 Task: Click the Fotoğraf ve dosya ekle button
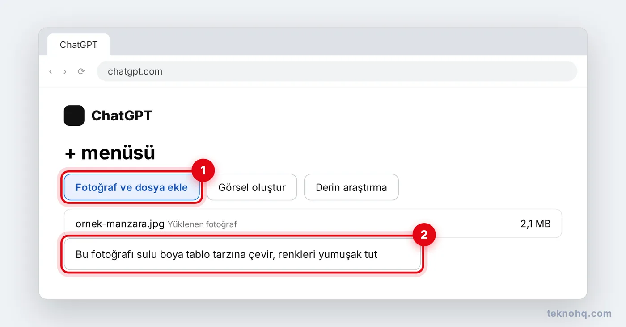pyautogui.click(x=131, y=187)
